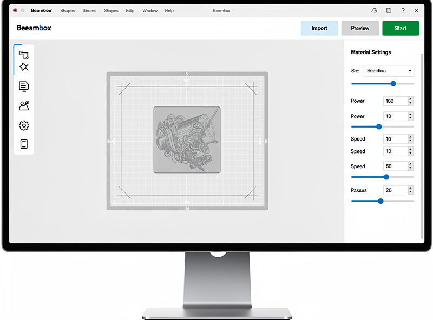Click the sync icon in the title bar
This screenshot has height=320, width=433.
click(374, 10)
